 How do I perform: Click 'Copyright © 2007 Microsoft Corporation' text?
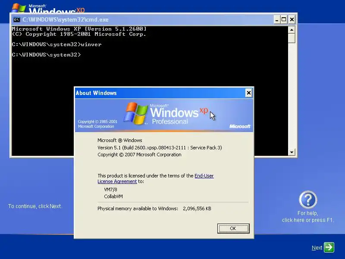click(139, 155)
